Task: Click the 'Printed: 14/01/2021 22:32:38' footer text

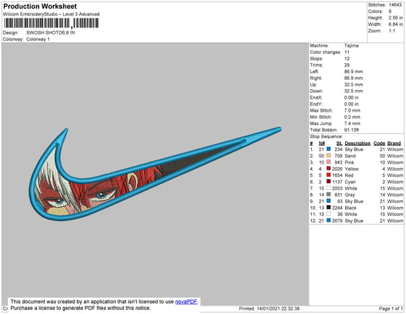Action: click(269, 309)
